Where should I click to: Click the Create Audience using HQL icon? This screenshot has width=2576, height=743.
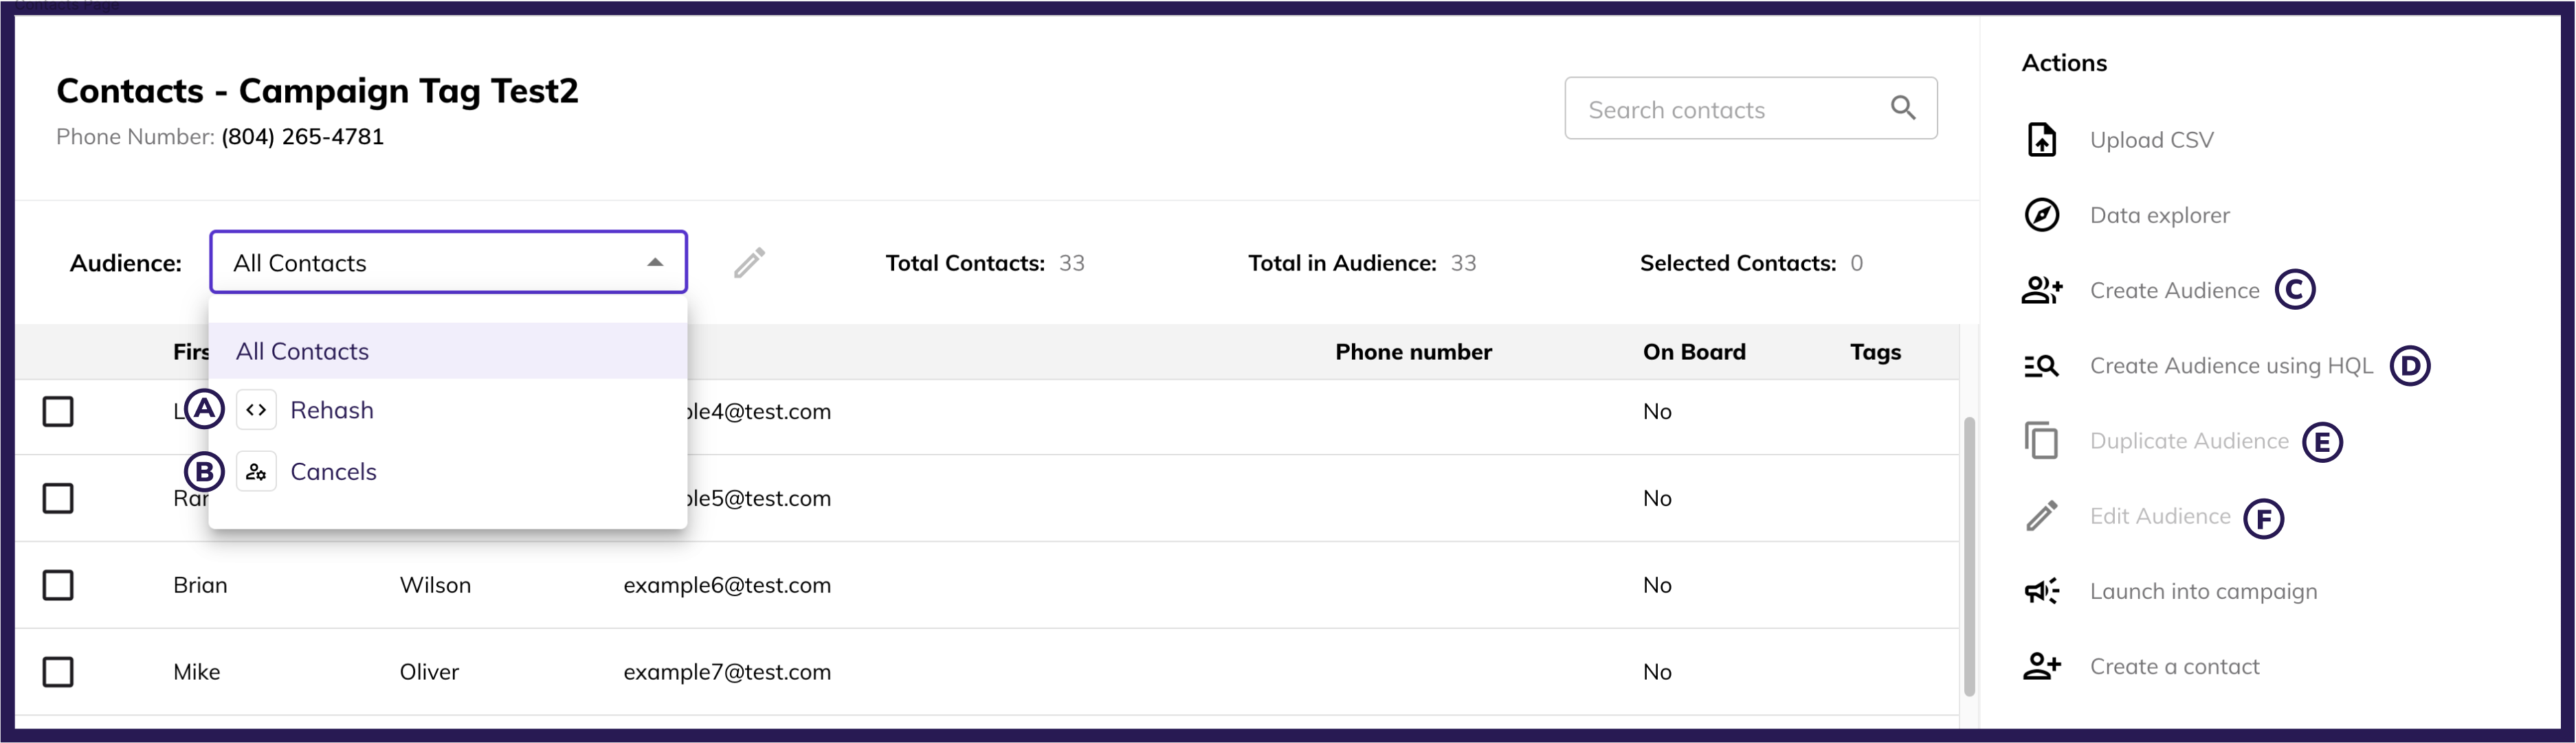pos(2041,367)
